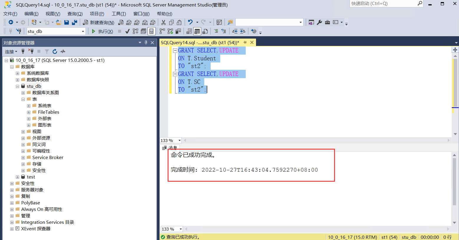This screenshot has height=240, width=459.
Task: Click the editor horizontal scrollbar
Action: [317, 140]
